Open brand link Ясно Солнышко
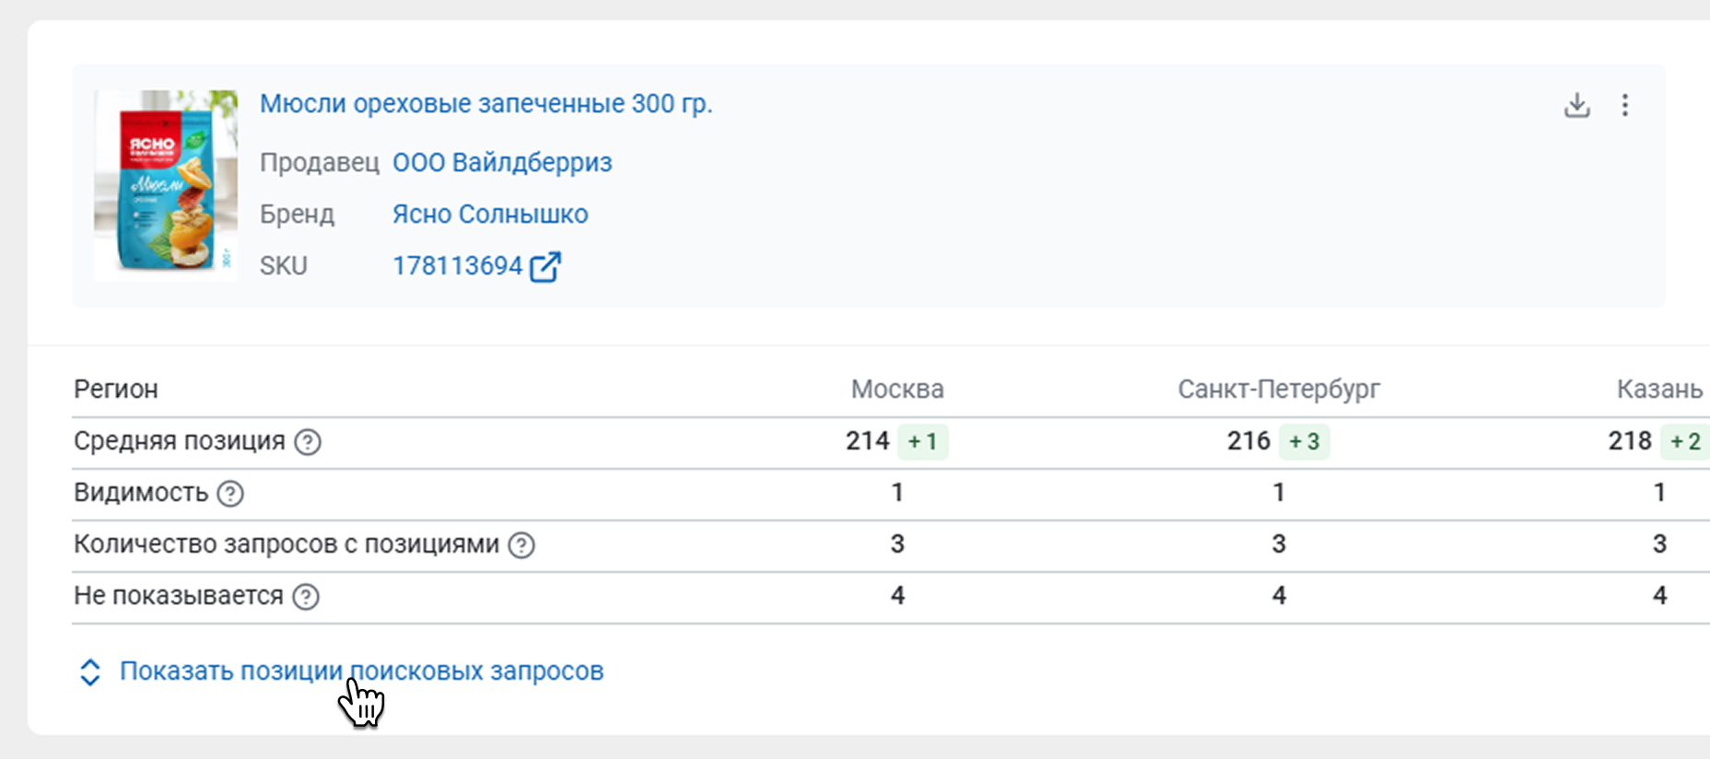Viewport: 1710px width, 759px height. point(490,215)
